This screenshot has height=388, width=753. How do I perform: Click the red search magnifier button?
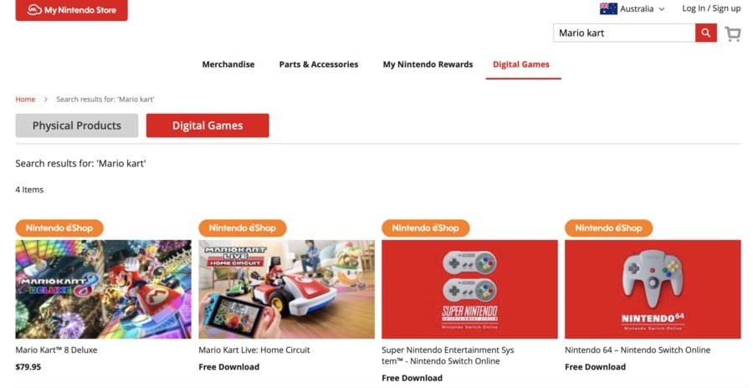[706, 33]
